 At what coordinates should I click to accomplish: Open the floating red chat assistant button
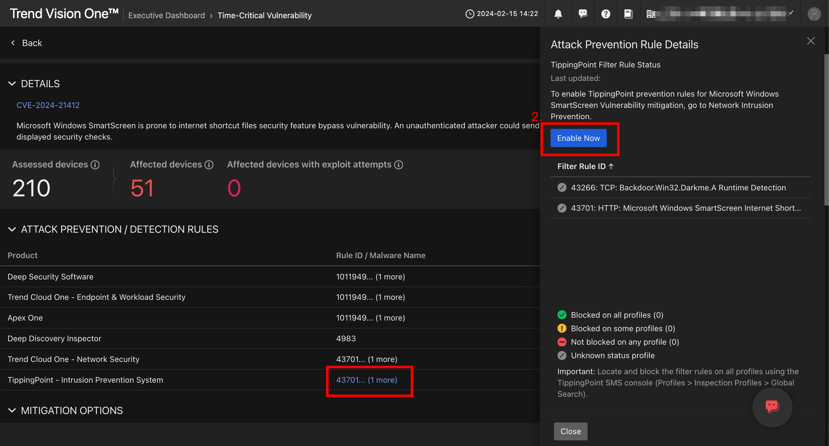(772, 407)
